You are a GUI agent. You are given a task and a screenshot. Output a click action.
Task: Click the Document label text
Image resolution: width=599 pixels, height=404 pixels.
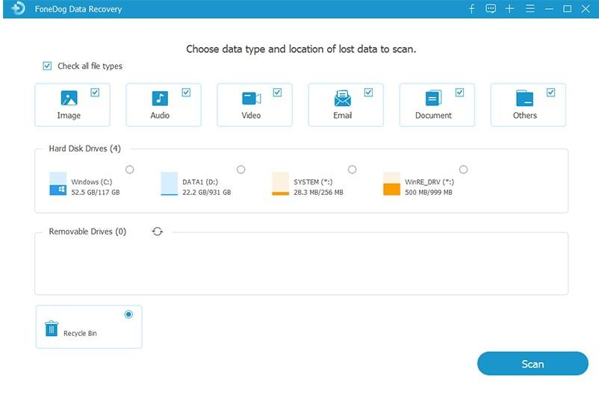click(x=434, y=115)
